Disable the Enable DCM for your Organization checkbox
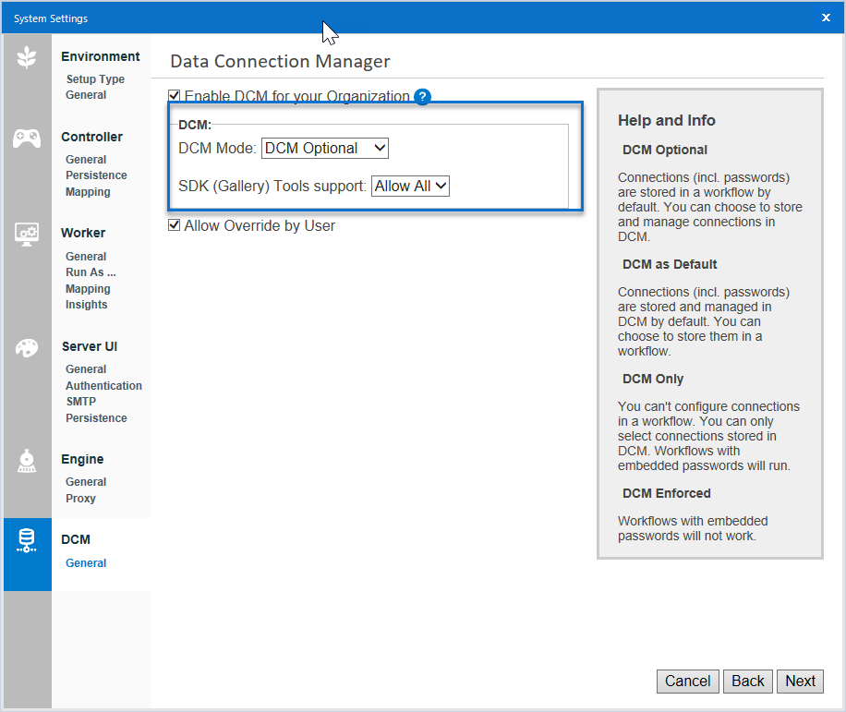Image resolution: width=846 pixels, height=712 pixels. [174, 96]
